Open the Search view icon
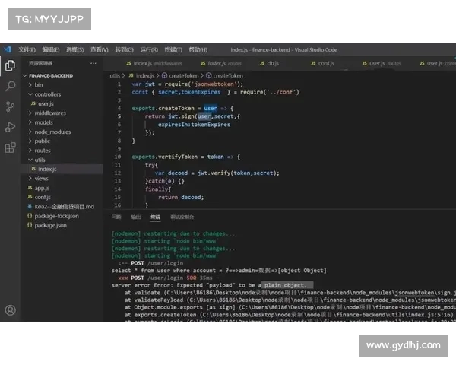 (x=10, y=86)
